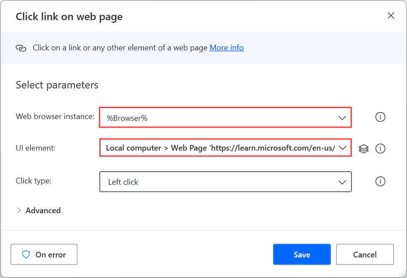407x278 pixels.
Task: Click the resize grip at dialog corner
Action: 403,274
